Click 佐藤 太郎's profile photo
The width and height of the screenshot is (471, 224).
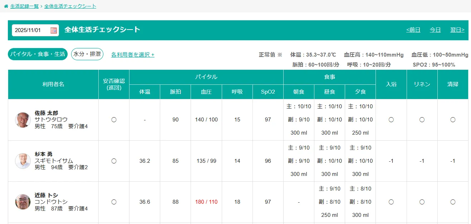point(23,120)
